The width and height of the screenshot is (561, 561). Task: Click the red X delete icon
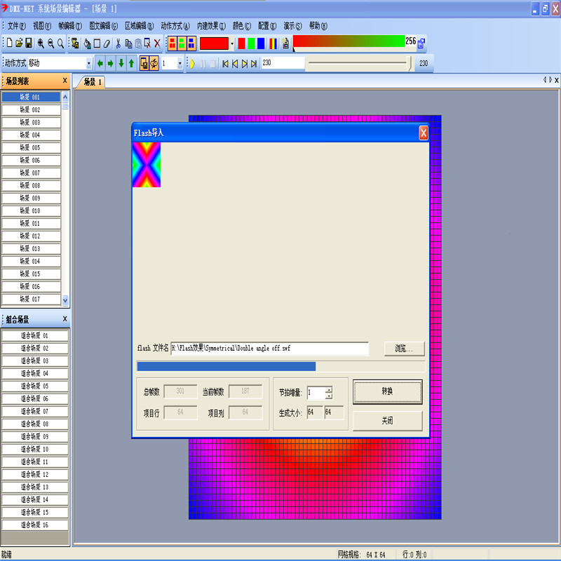click(x=157, y=43)
